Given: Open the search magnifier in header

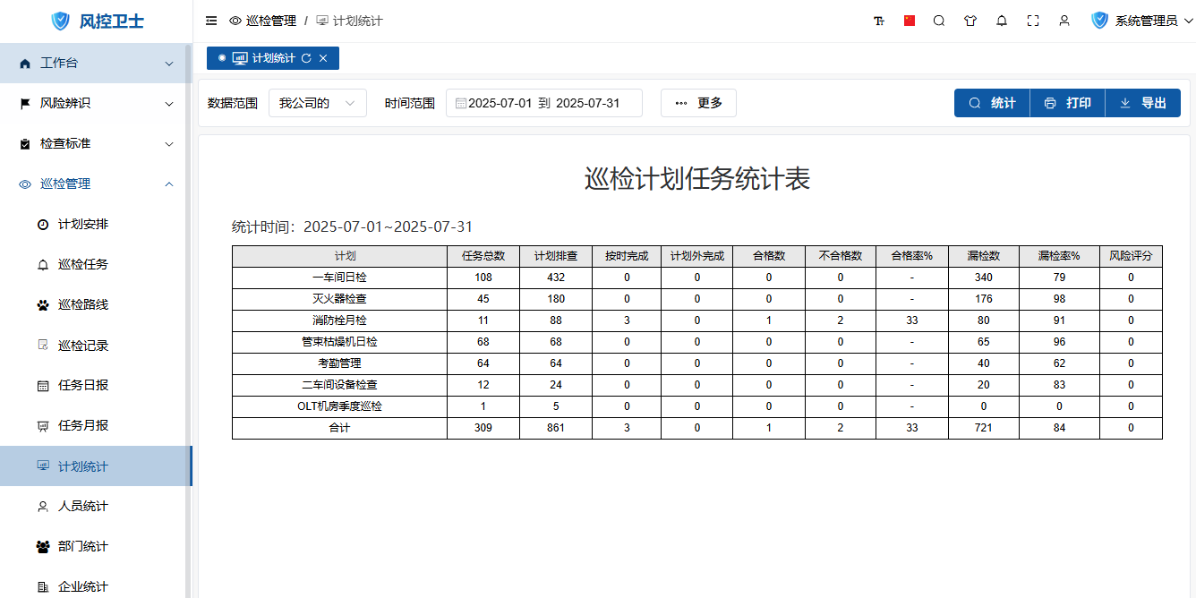Looking at the screenshot, I should click(x=939, y=21).
